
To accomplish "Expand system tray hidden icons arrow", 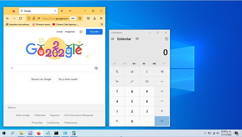I will tap(205, 133).
